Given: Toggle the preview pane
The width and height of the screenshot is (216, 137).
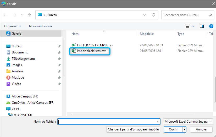Looking at the screenshot, I should coord(202,26).
